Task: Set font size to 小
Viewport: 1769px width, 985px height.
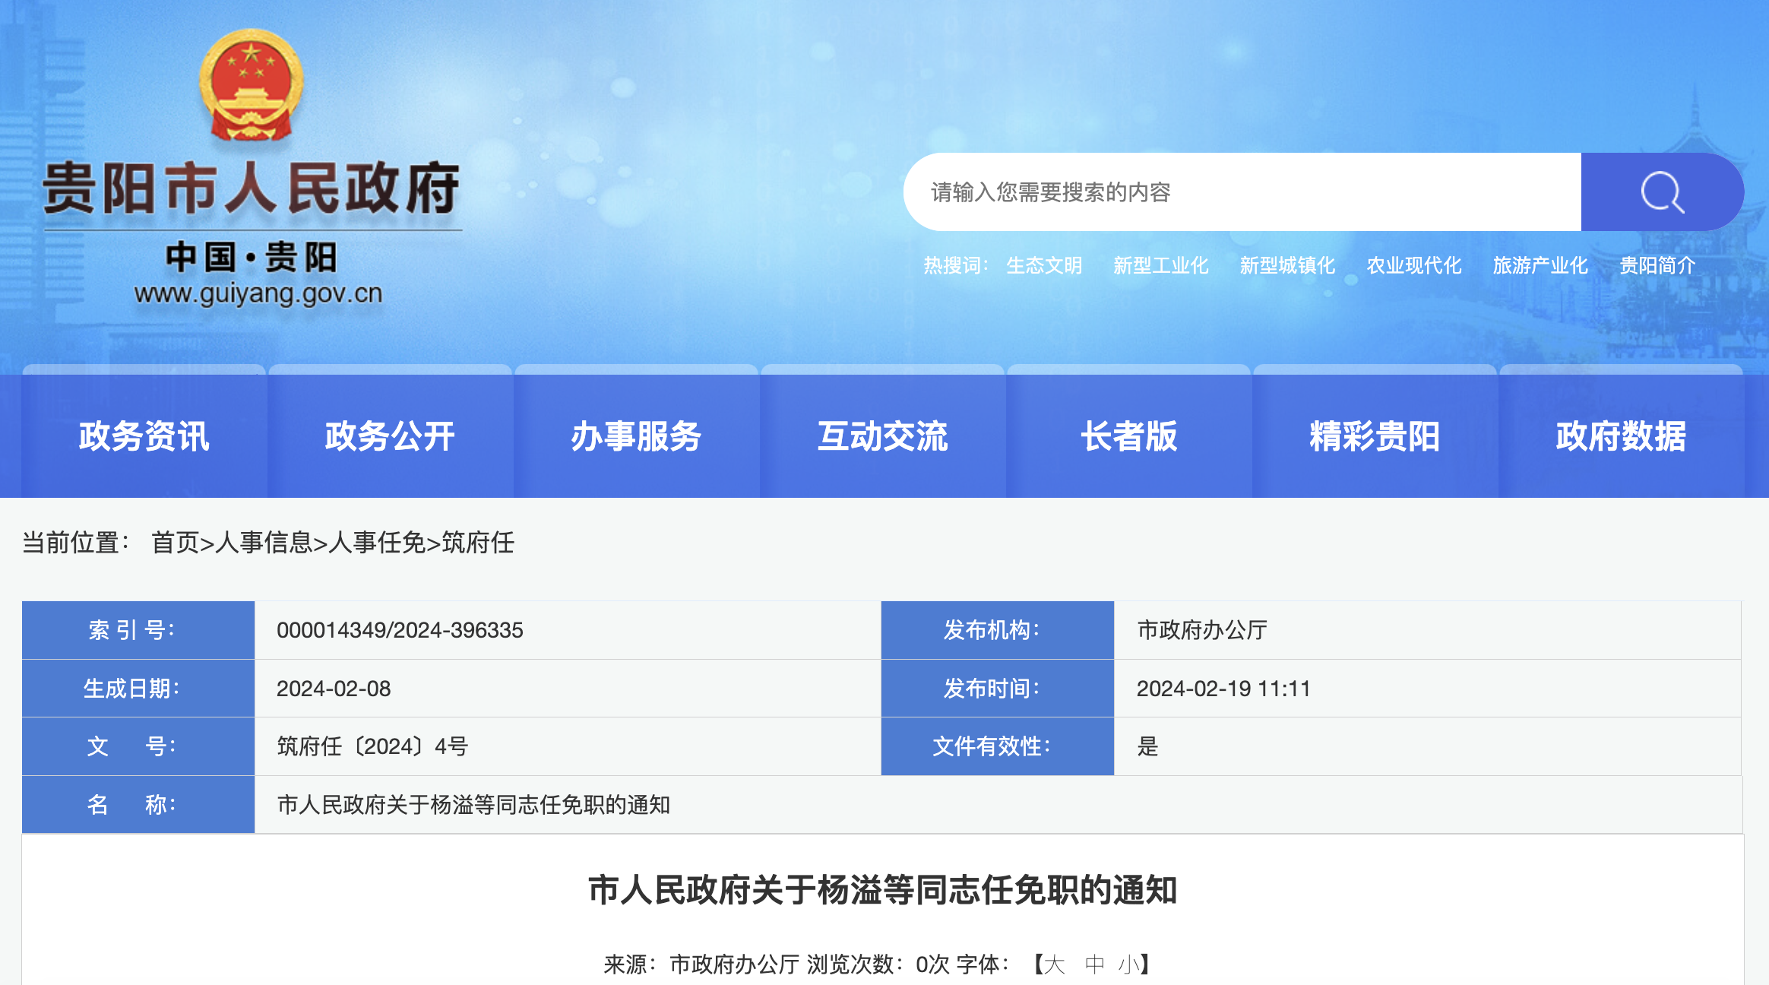Action: click(x=1128, y=964)
